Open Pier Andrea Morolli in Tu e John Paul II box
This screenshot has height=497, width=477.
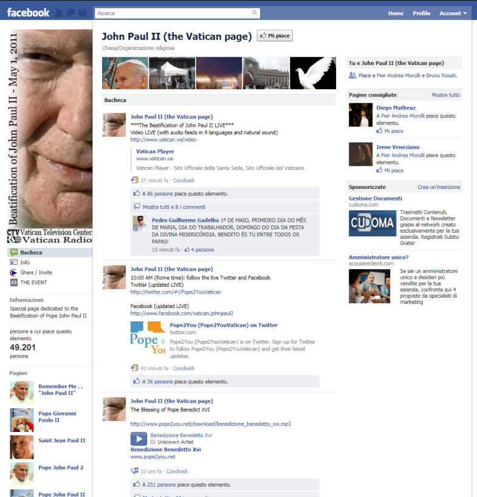pos(398,75)
